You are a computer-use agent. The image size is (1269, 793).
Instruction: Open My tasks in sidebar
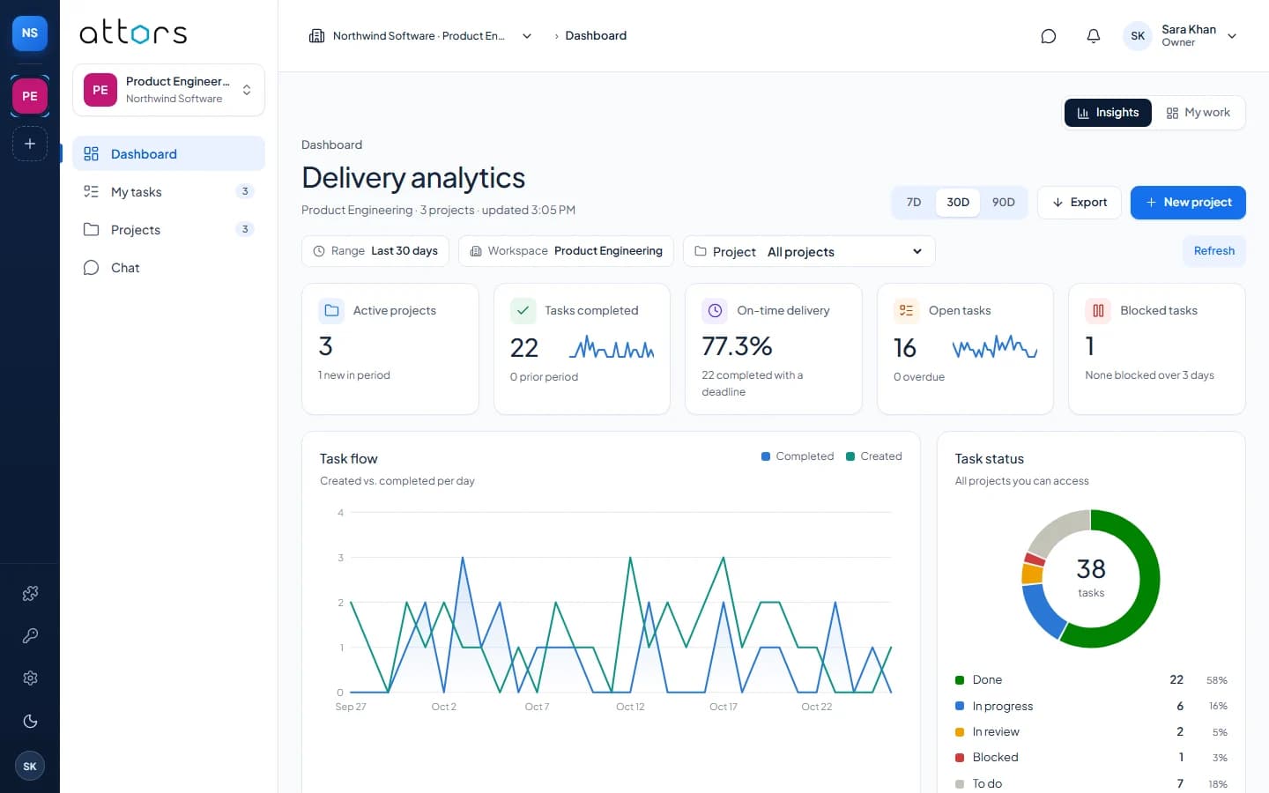(168, 191)
